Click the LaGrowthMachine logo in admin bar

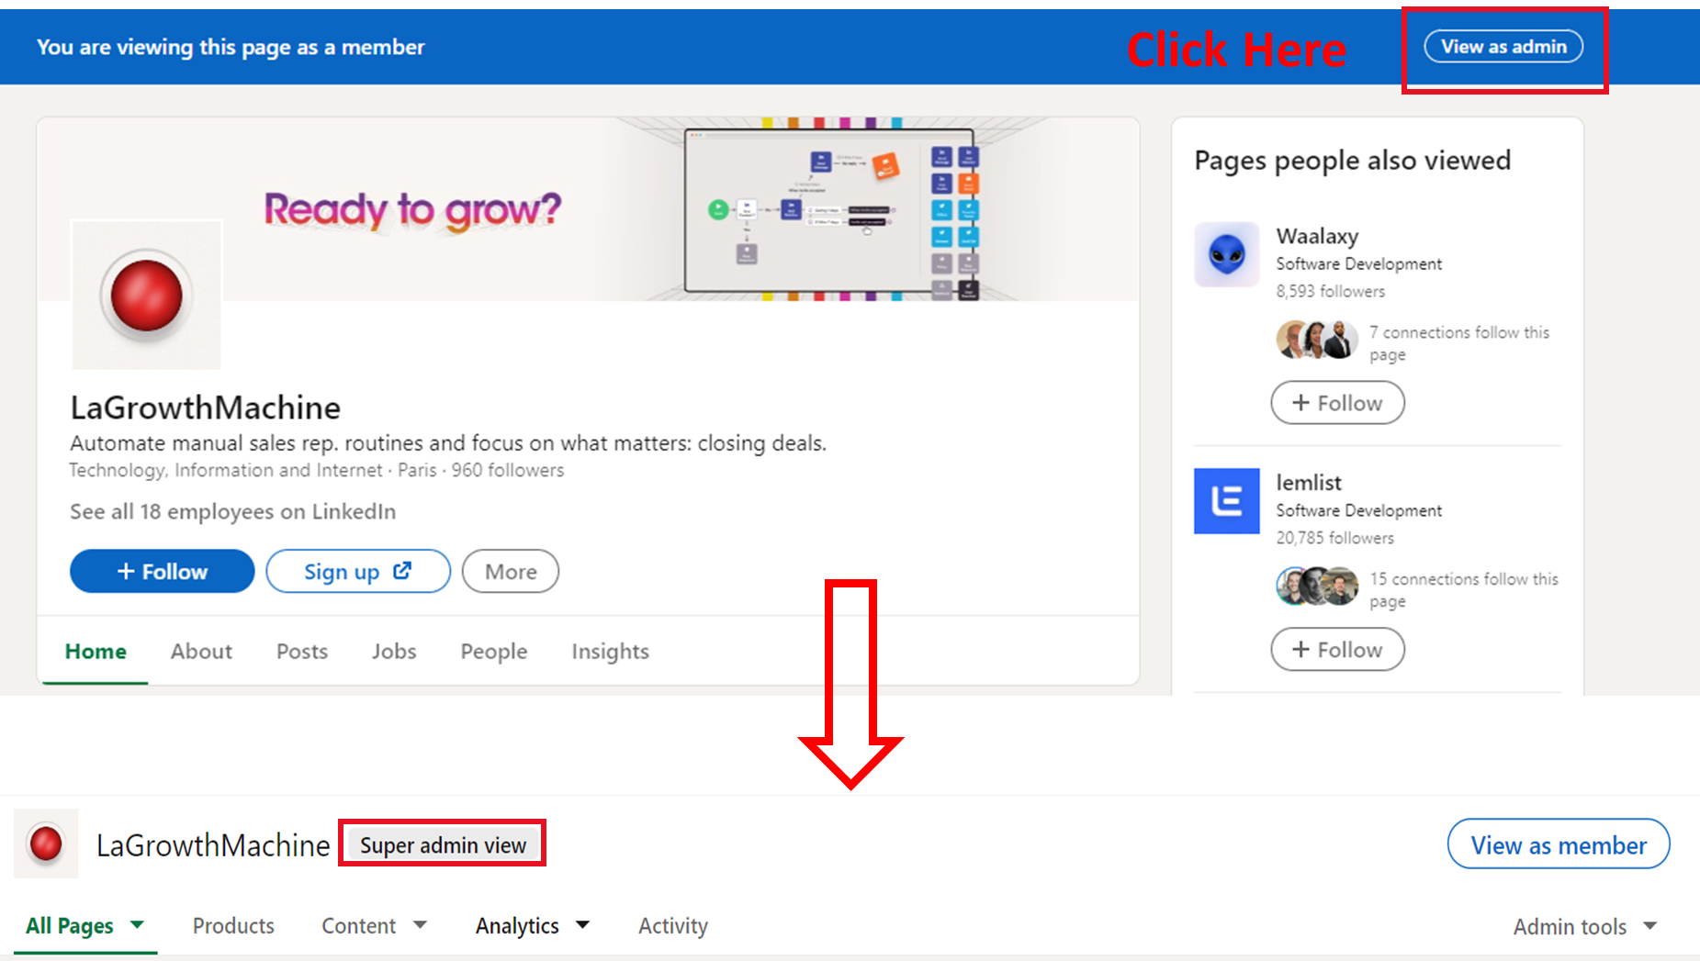click(45, 843)
